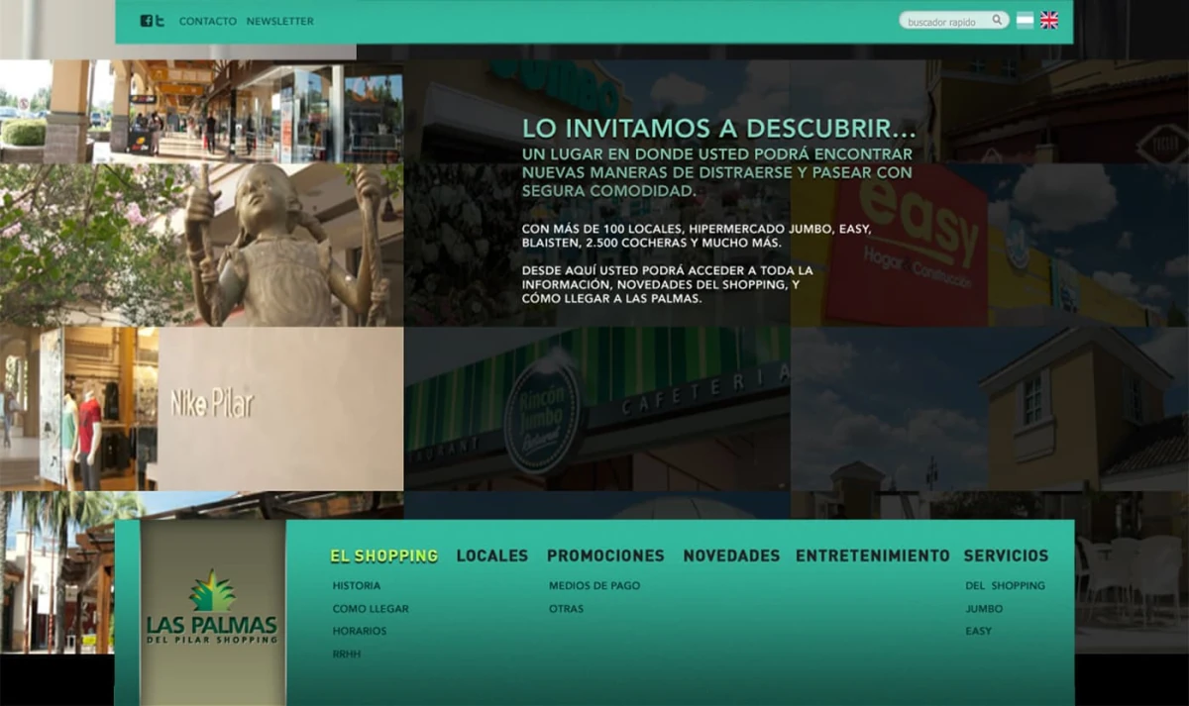Select the SERVICIOS menu
Viewport: 1189px width, 706px height.
coord(1006,556)
